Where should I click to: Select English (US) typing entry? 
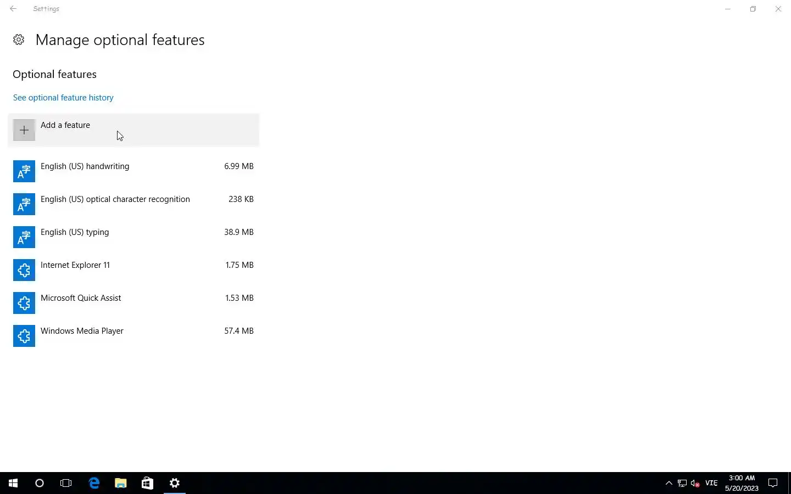133,237
